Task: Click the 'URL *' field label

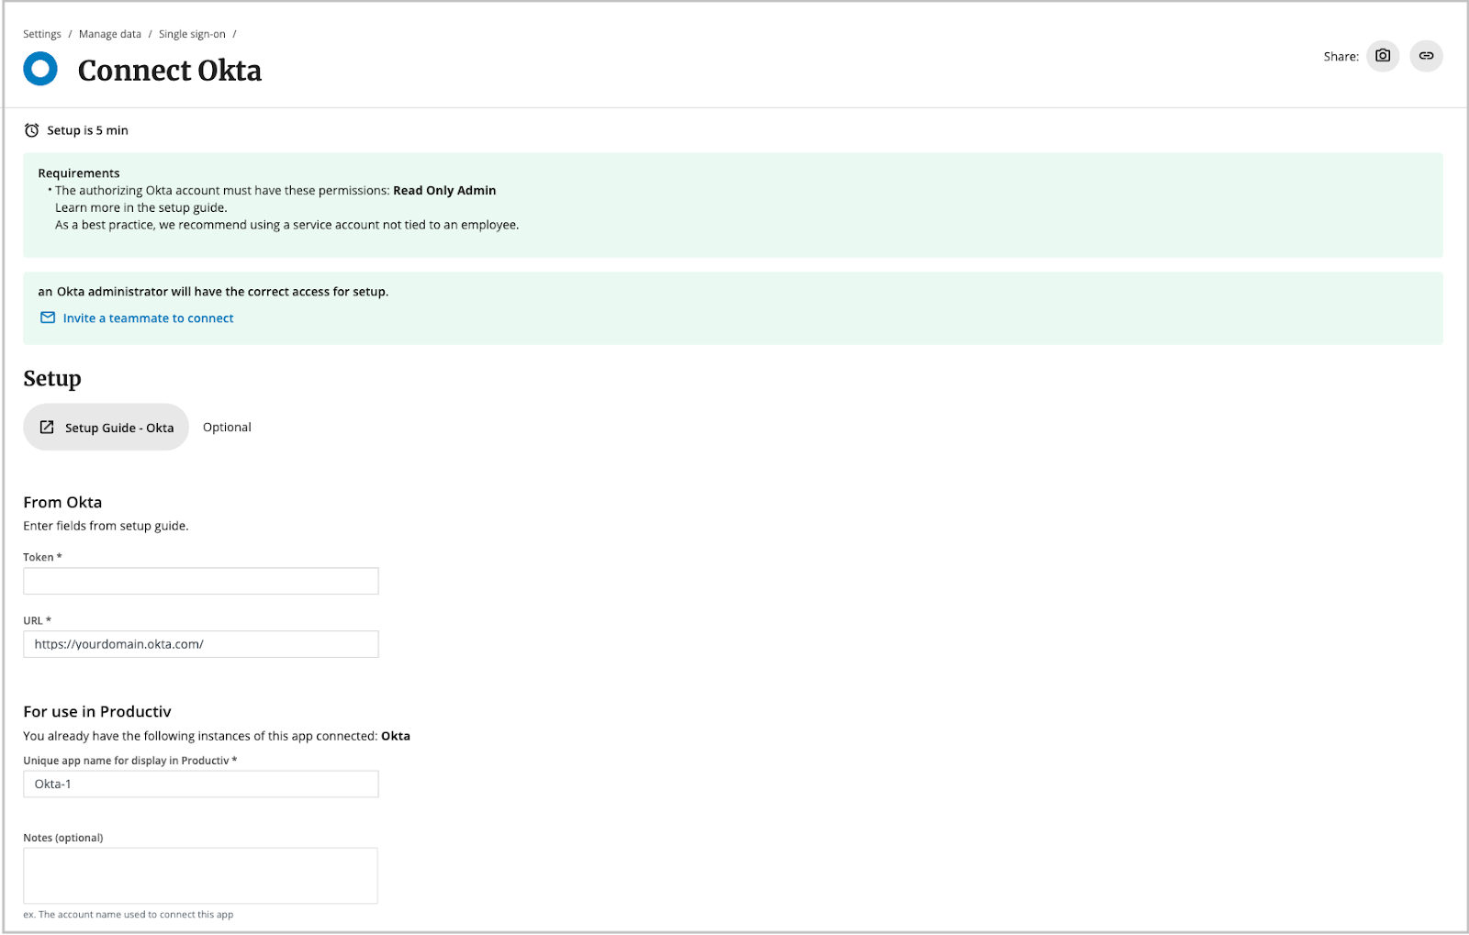Action: click(x=38, y=621)
